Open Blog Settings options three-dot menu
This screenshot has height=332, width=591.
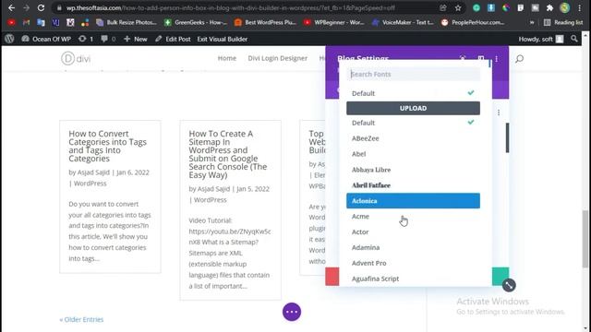click(497, 59)
